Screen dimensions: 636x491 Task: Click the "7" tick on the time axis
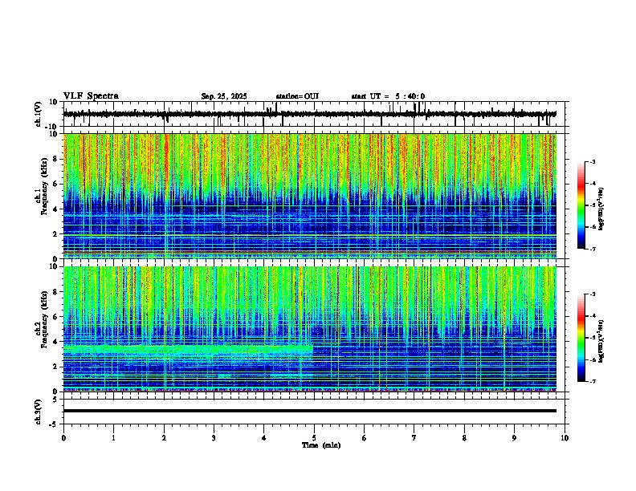pyautogui.click(x=414, y=438)
